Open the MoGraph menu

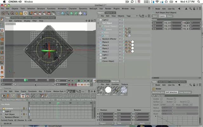93,9
